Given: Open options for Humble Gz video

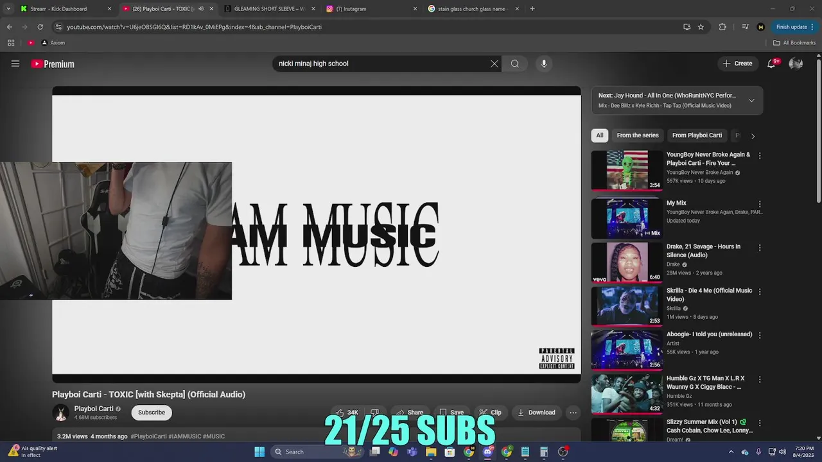Looking at the screenshot, I should click(760, 379).
